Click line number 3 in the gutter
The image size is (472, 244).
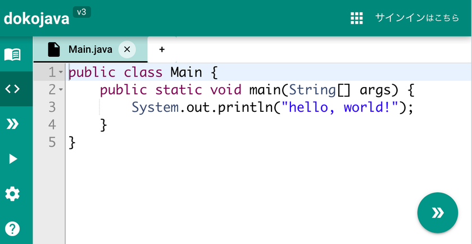pyautogui.click(x=52, y=107)
